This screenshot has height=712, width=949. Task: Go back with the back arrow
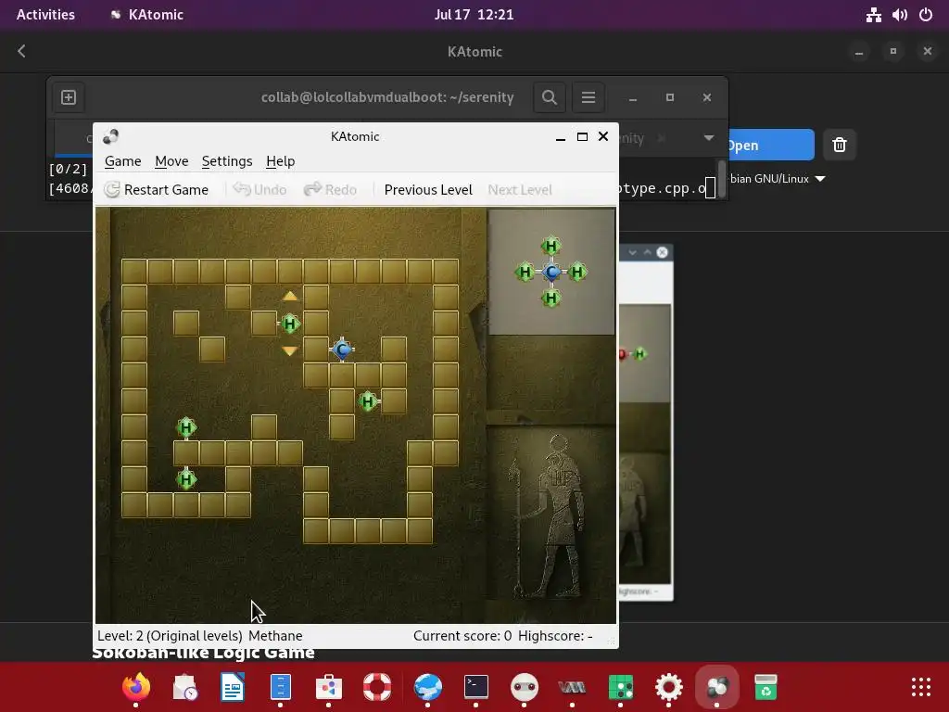pyautogui.click(x=22, y=51)
